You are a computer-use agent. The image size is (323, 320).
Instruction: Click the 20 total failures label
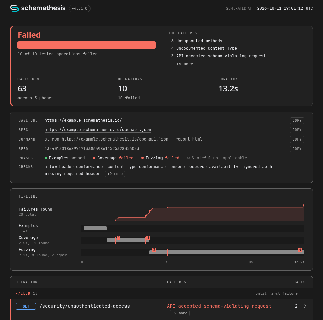point(27,214)
